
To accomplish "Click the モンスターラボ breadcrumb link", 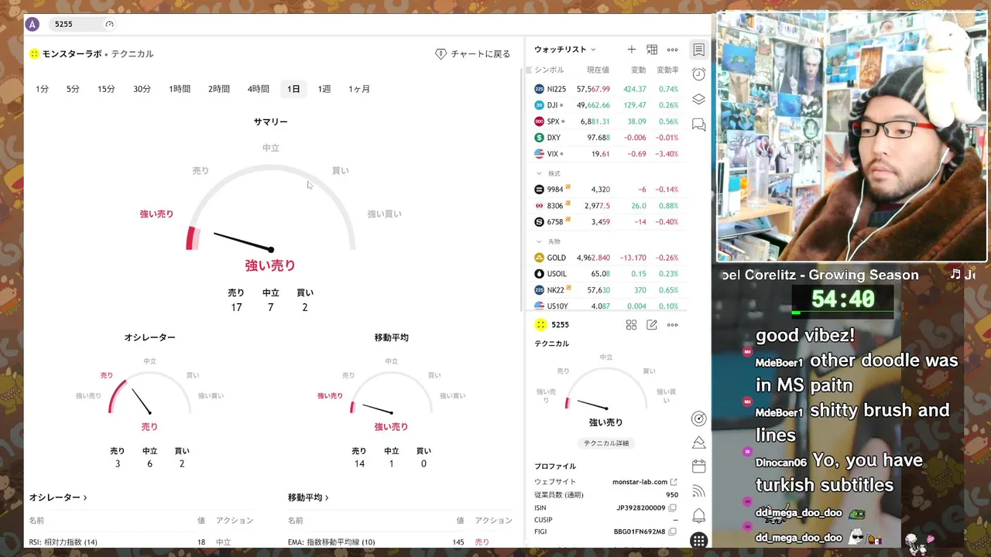I will (72, 54).
